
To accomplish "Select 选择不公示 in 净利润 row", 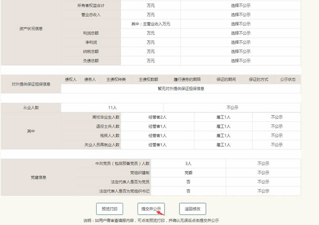I will tap(241, 42).
